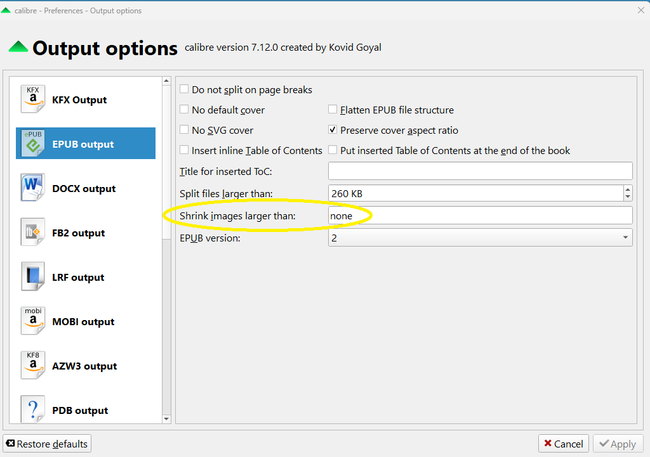Select FB2 output in the format list
Viewport: 650px width, 457px height.
[86, 232]
